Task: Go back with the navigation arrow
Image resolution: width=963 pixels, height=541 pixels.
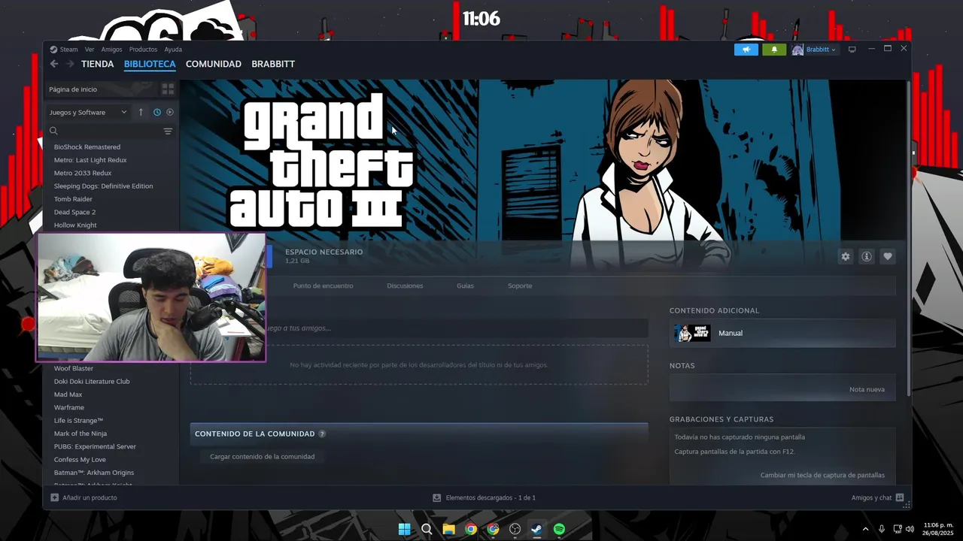Action: [54, 64]
